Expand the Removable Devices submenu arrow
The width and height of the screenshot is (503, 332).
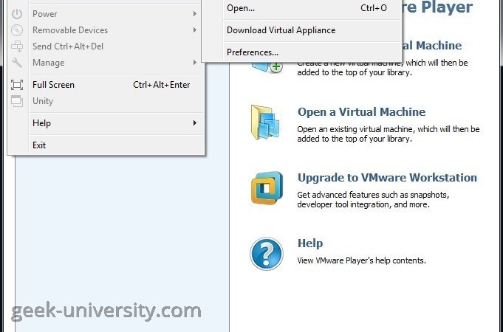coord(195,30)
